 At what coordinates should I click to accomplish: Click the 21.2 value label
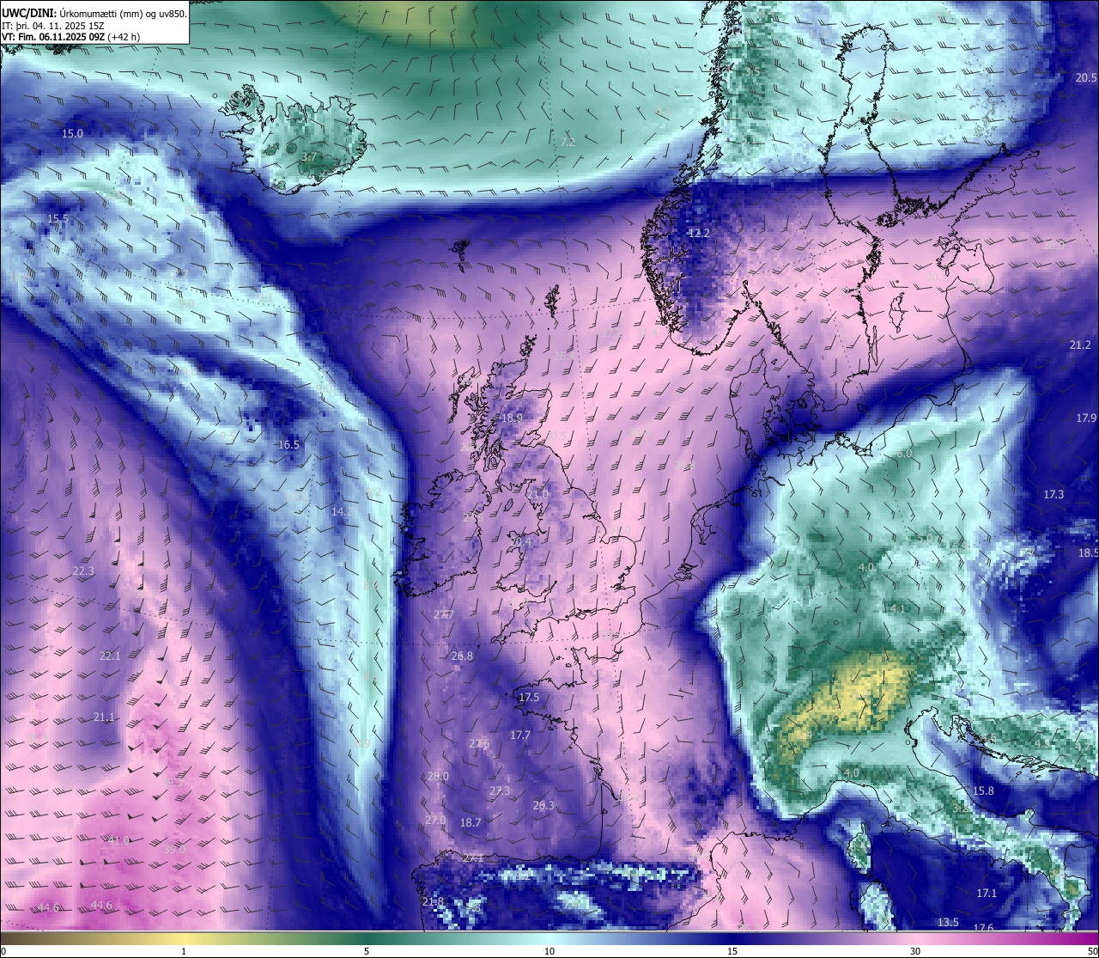1080,345
